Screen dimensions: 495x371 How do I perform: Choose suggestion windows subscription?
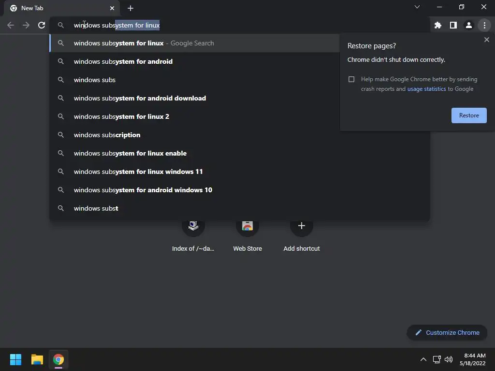point(240,135)
